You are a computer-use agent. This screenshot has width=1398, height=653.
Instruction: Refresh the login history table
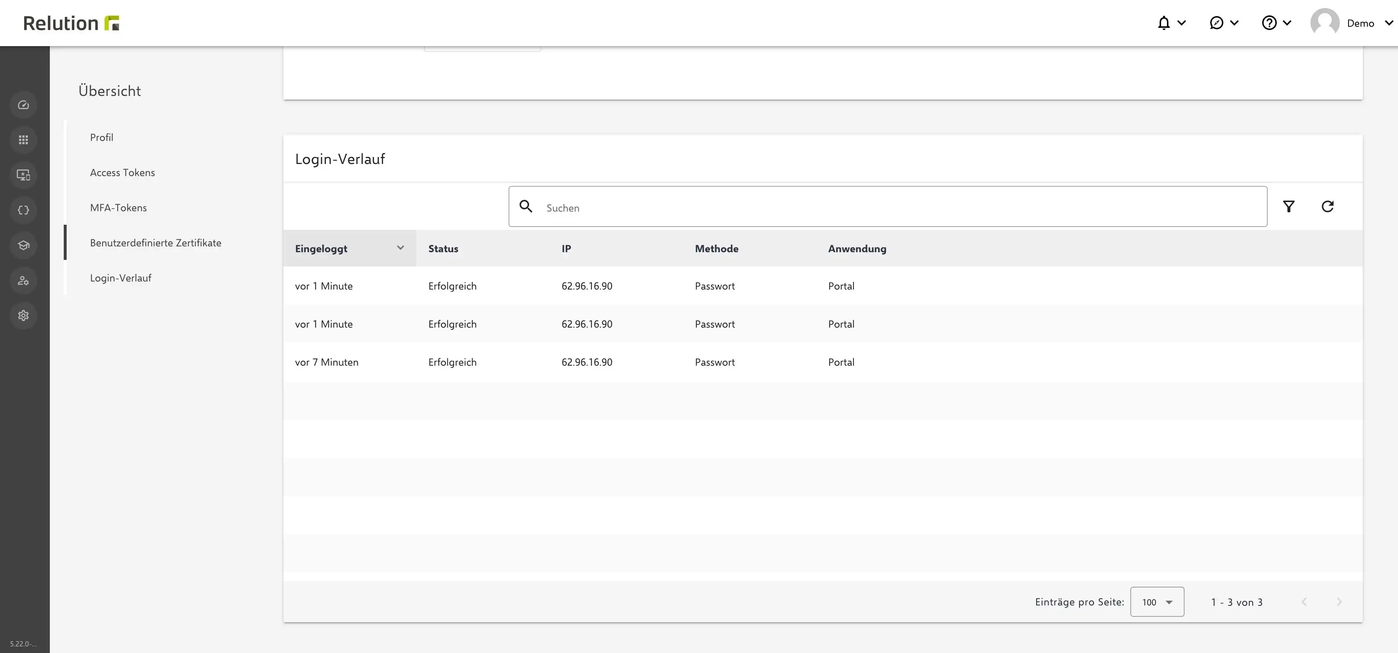(x=1327, y=207)
